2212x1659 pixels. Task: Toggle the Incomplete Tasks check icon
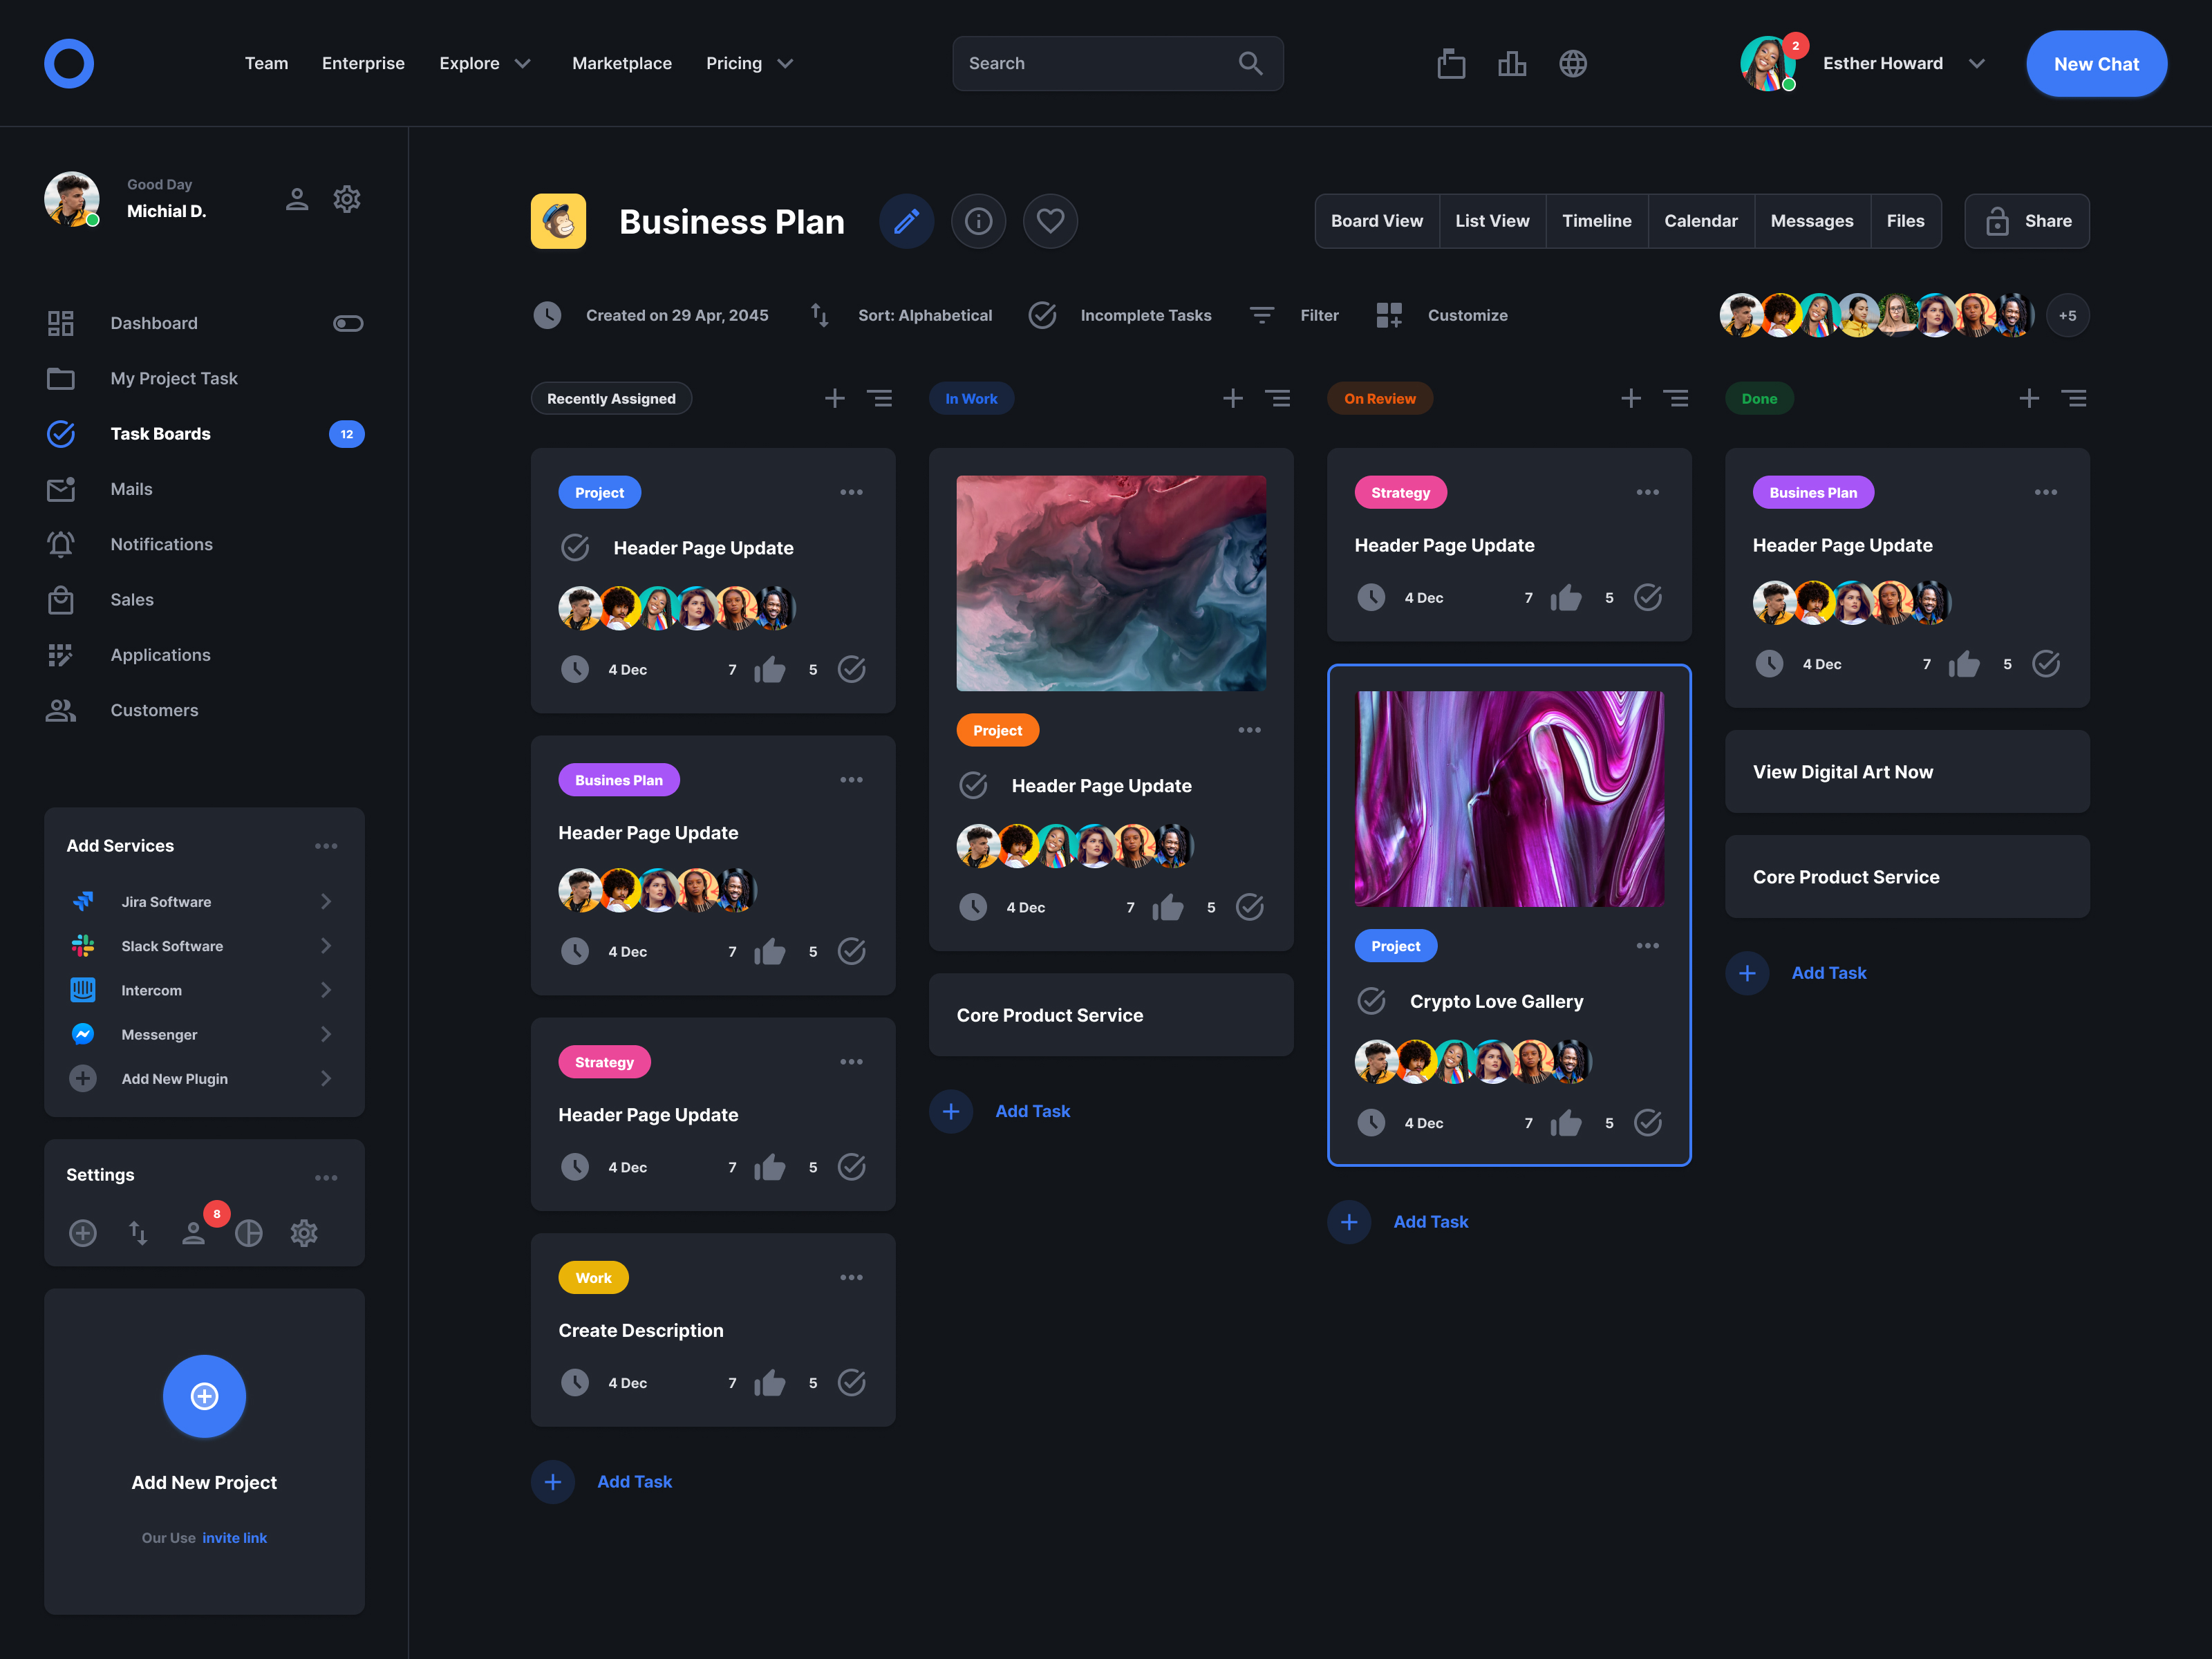pyautogui.click(x=1042, y=315)
